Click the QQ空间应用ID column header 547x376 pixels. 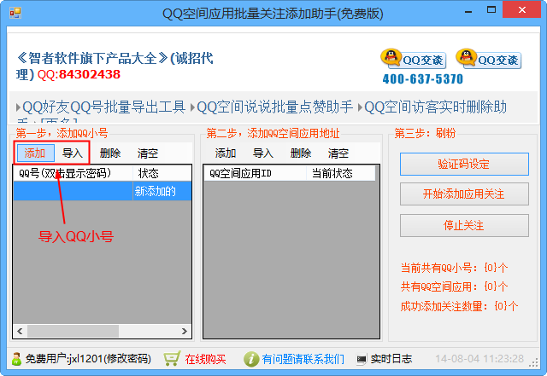(x=255, y=173)
